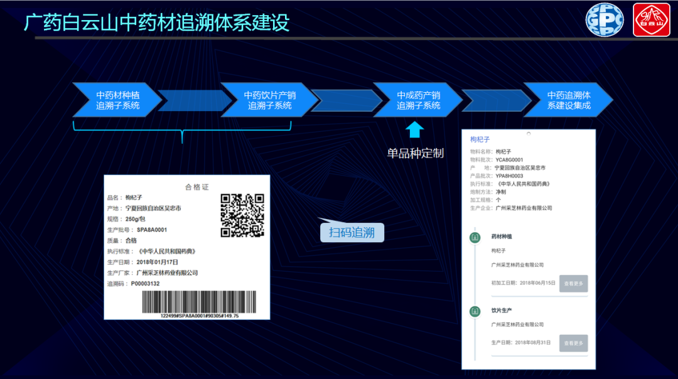Click the 规格 250g/包 line

coord(126,219)
